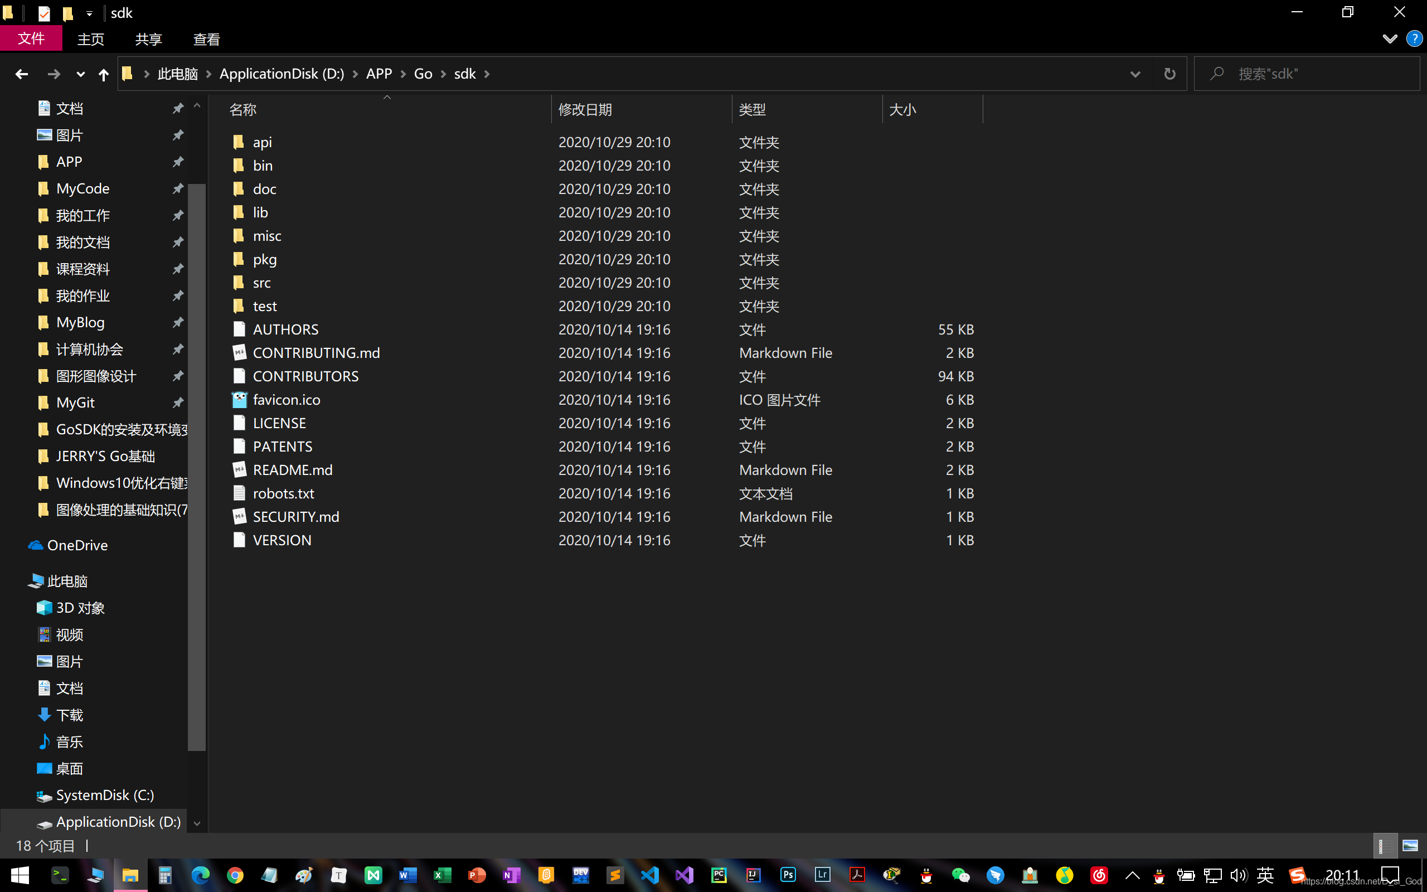Viewport: 1427px width, 892px height.
Task: Switch to details view layout button
Action: pos(1385,846)
